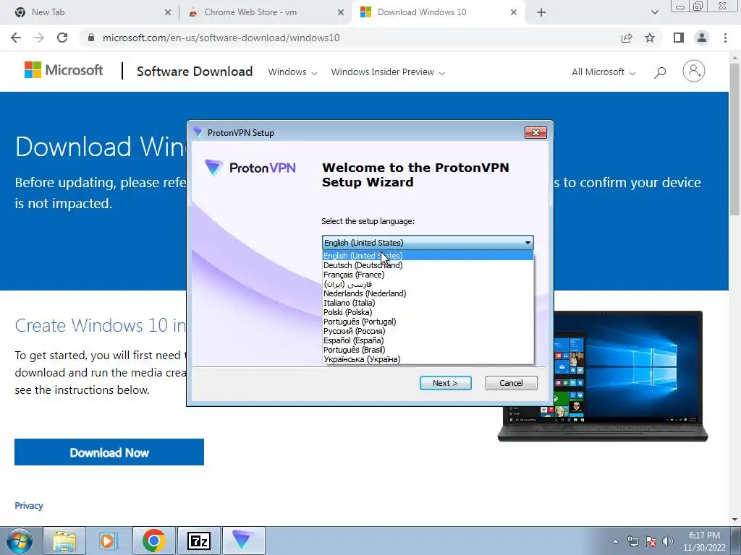
Task: Select Français (France) from the list
Action: pos(428,275)
